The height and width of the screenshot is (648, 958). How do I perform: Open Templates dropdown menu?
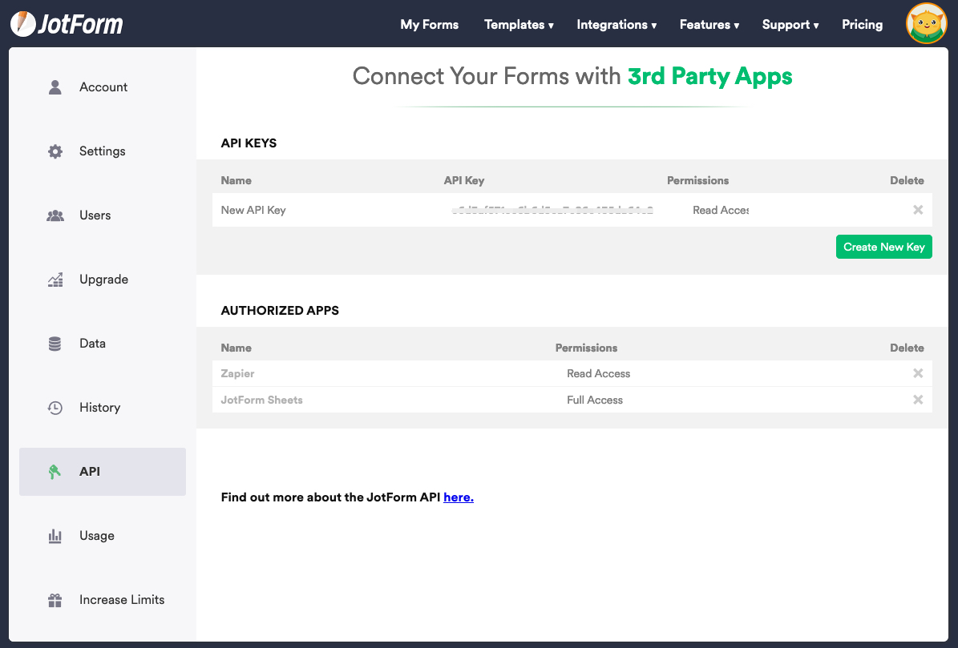pos(519,24)
